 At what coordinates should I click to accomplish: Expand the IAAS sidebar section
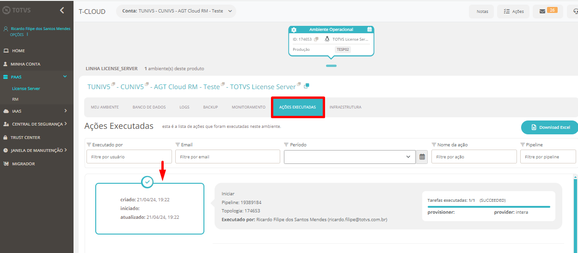[66, 111]
